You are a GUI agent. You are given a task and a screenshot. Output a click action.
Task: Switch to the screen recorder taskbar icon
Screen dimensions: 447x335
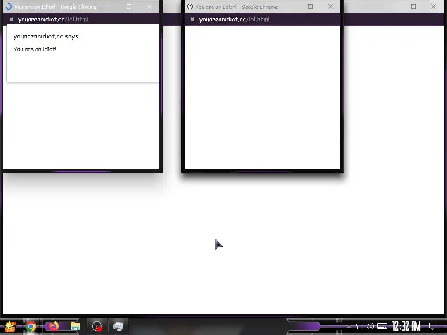click(x=97, y=326)
